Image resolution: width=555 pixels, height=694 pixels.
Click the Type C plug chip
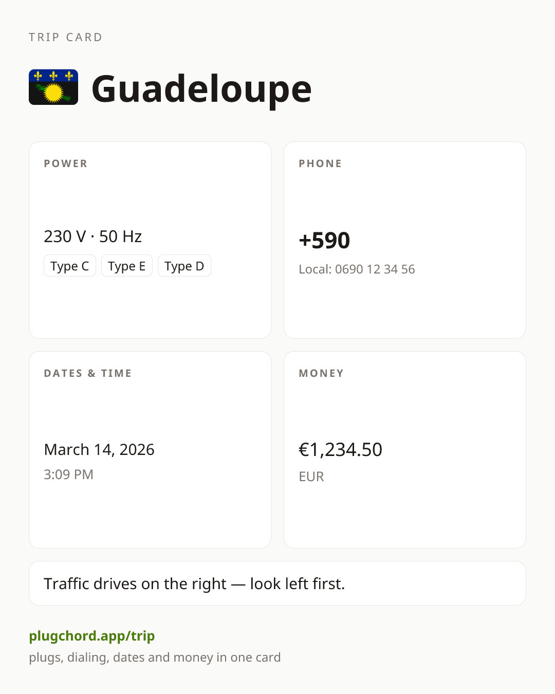pyautogui.click(x=70, y=266)
